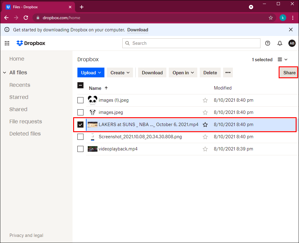Expand the Create dropdown
The width and height of the screenshot is (299, 243).
120,72
